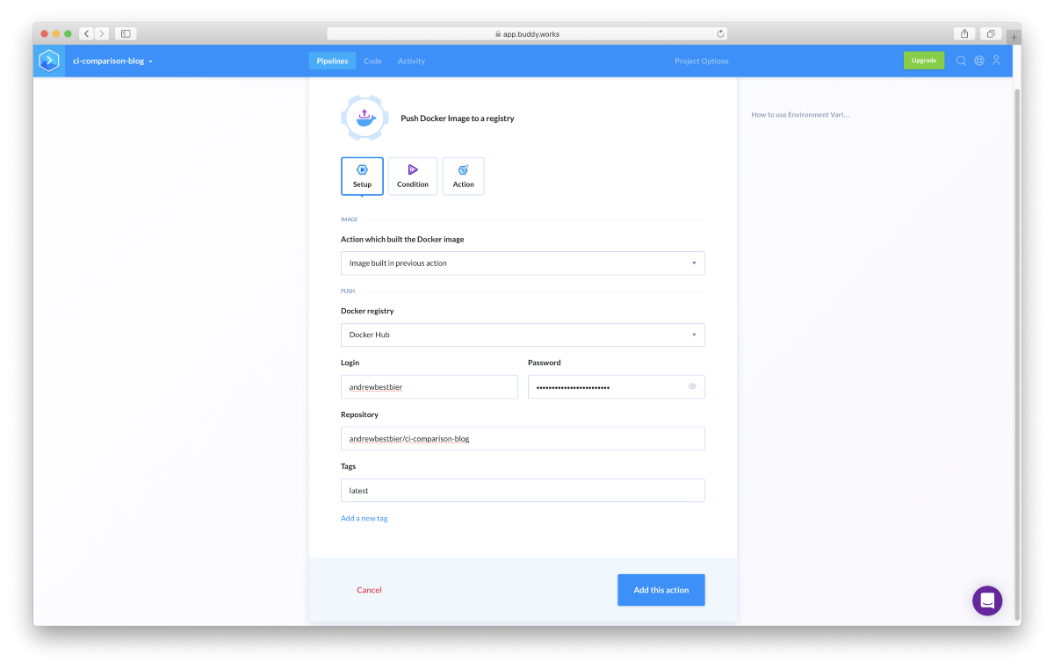This screenshot has width=1054, height=669.
Task: Focus the Tags input with latest
Action: pos(523,490)
